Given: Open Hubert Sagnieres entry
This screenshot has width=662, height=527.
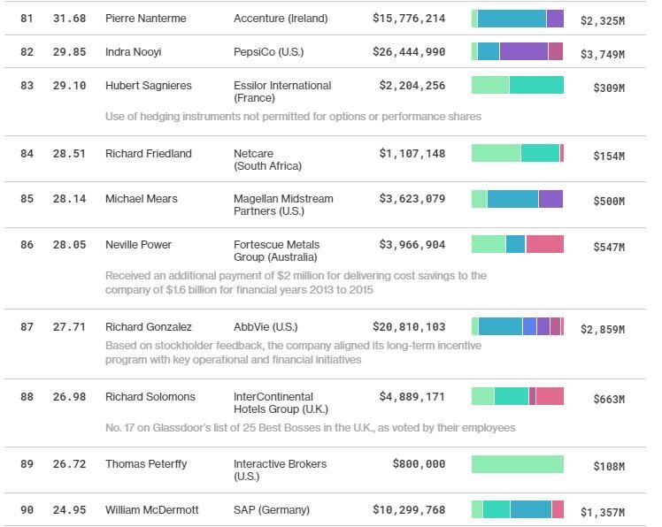Looking at the screenshot, I should point(148,86).
